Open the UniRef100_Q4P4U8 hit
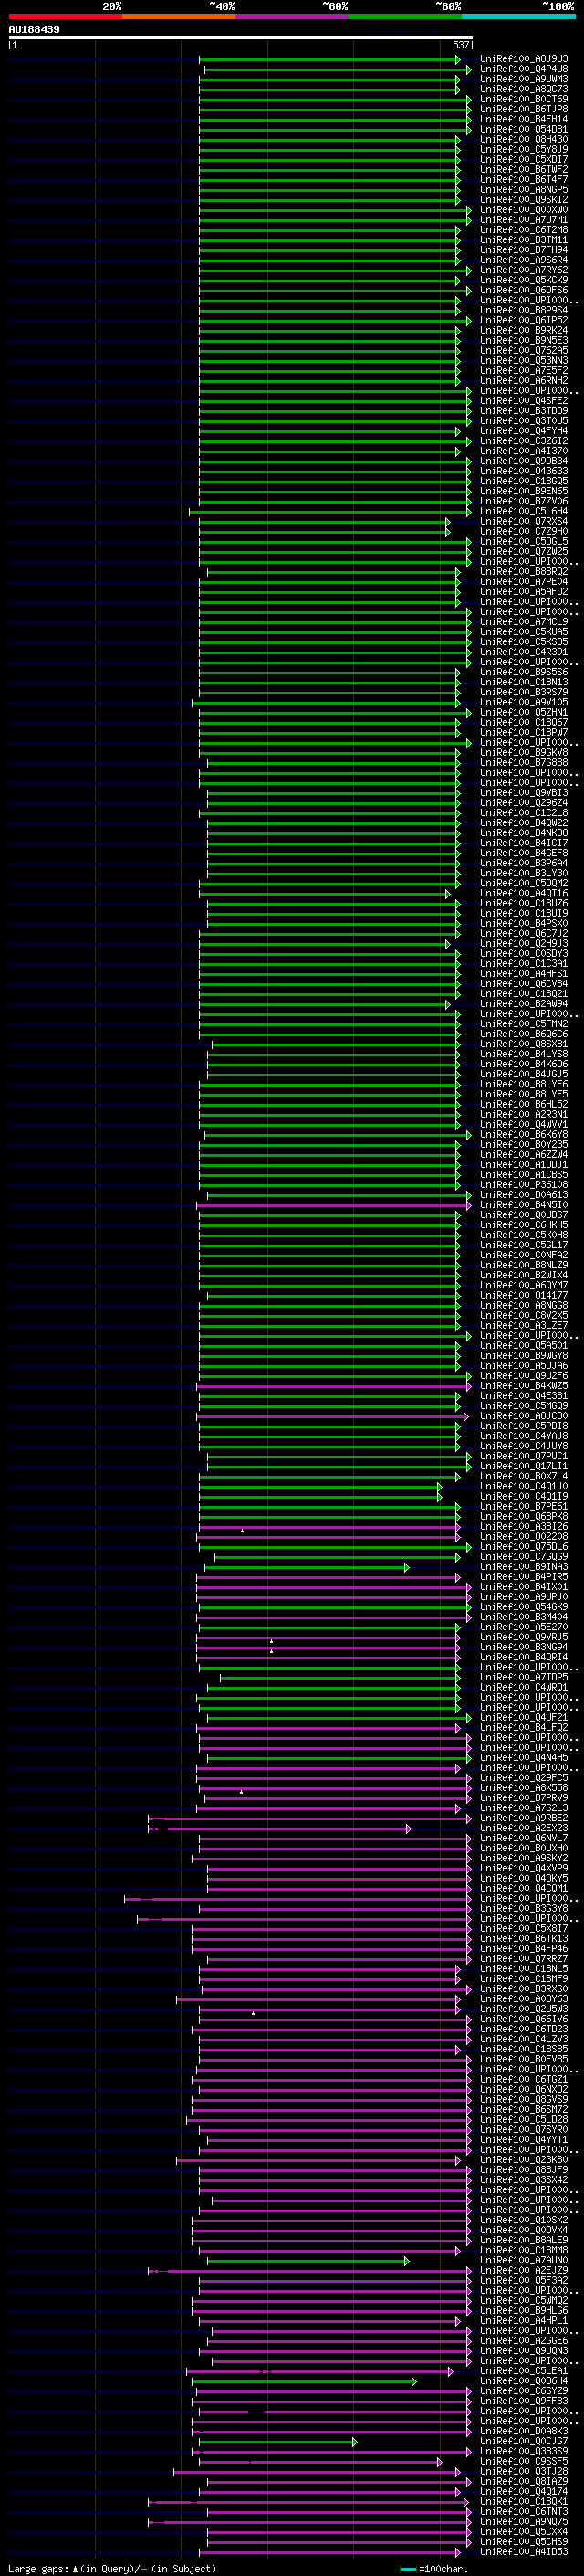Viewport: 584px width, 2576px height. click(524, 69)
